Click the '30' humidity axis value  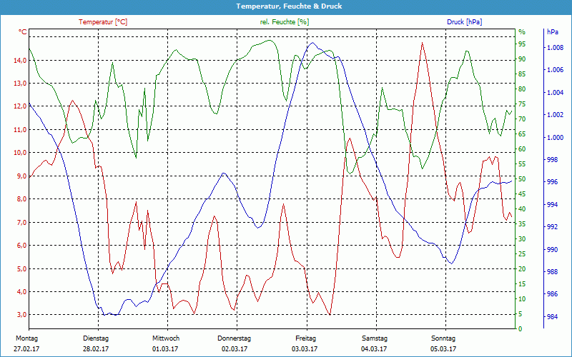point(522,239)
